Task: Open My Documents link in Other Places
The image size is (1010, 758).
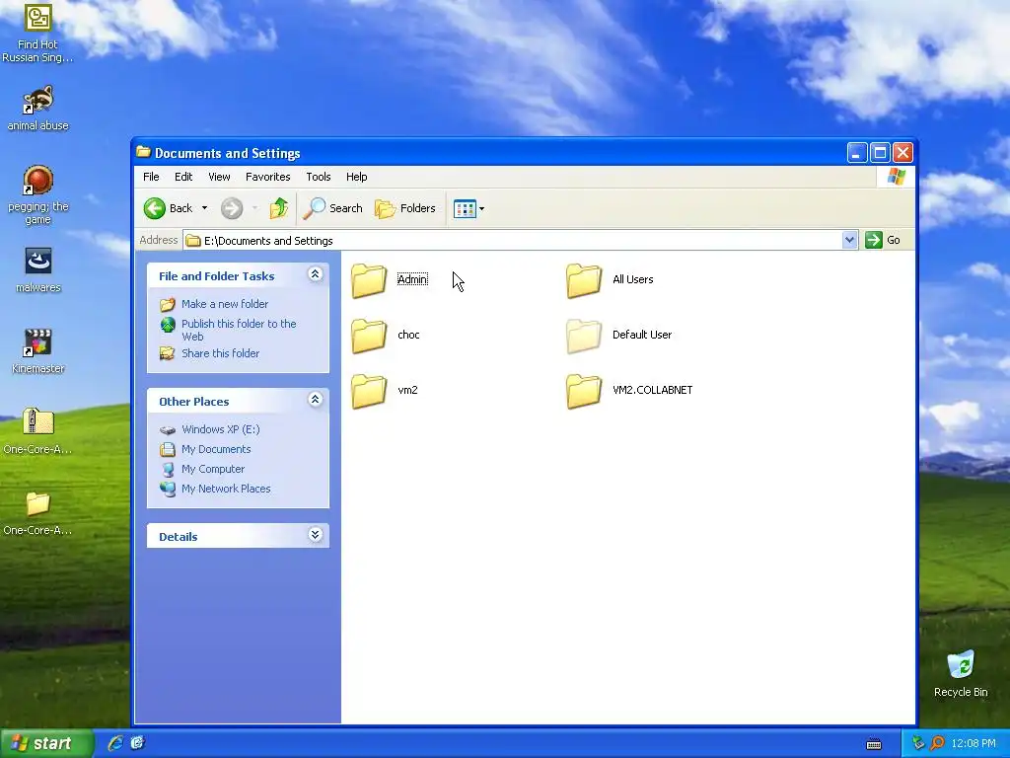Action: point(216,449)
